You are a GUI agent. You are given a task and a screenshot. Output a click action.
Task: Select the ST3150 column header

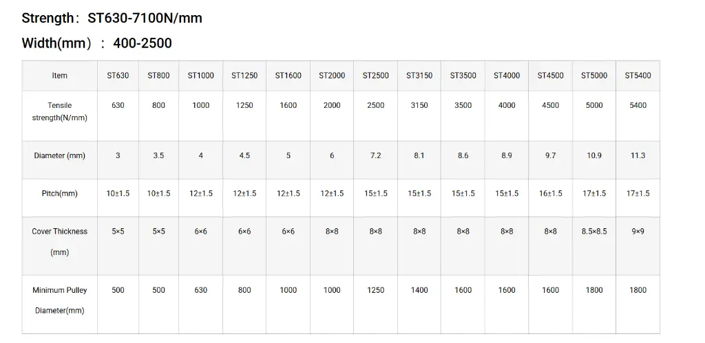[419, 76]
